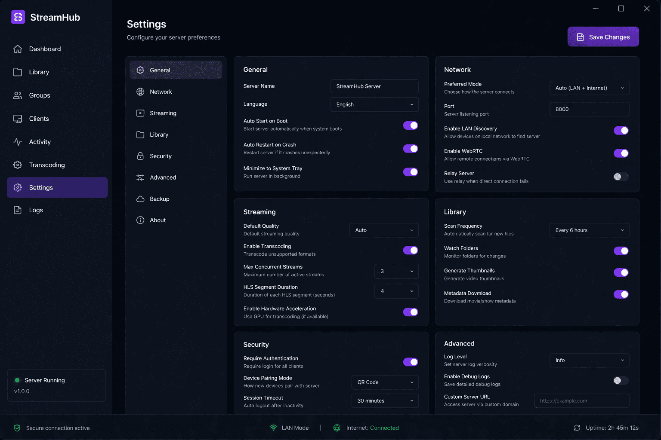The width and height of the screenshot is (661, 440).
Task: Click the green Server Running indicator dot
Action: coord(17,380)
